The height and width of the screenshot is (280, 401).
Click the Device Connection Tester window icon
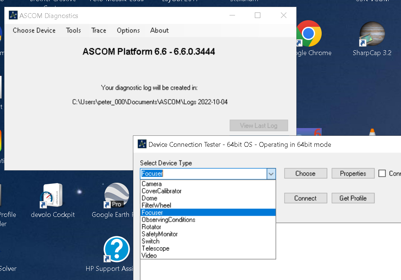click(142, 144)
